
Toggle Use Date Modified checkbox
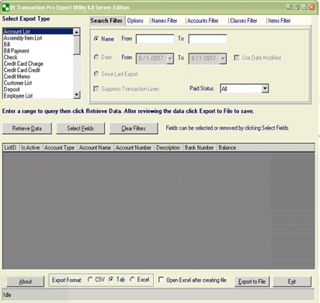(236, 57)
